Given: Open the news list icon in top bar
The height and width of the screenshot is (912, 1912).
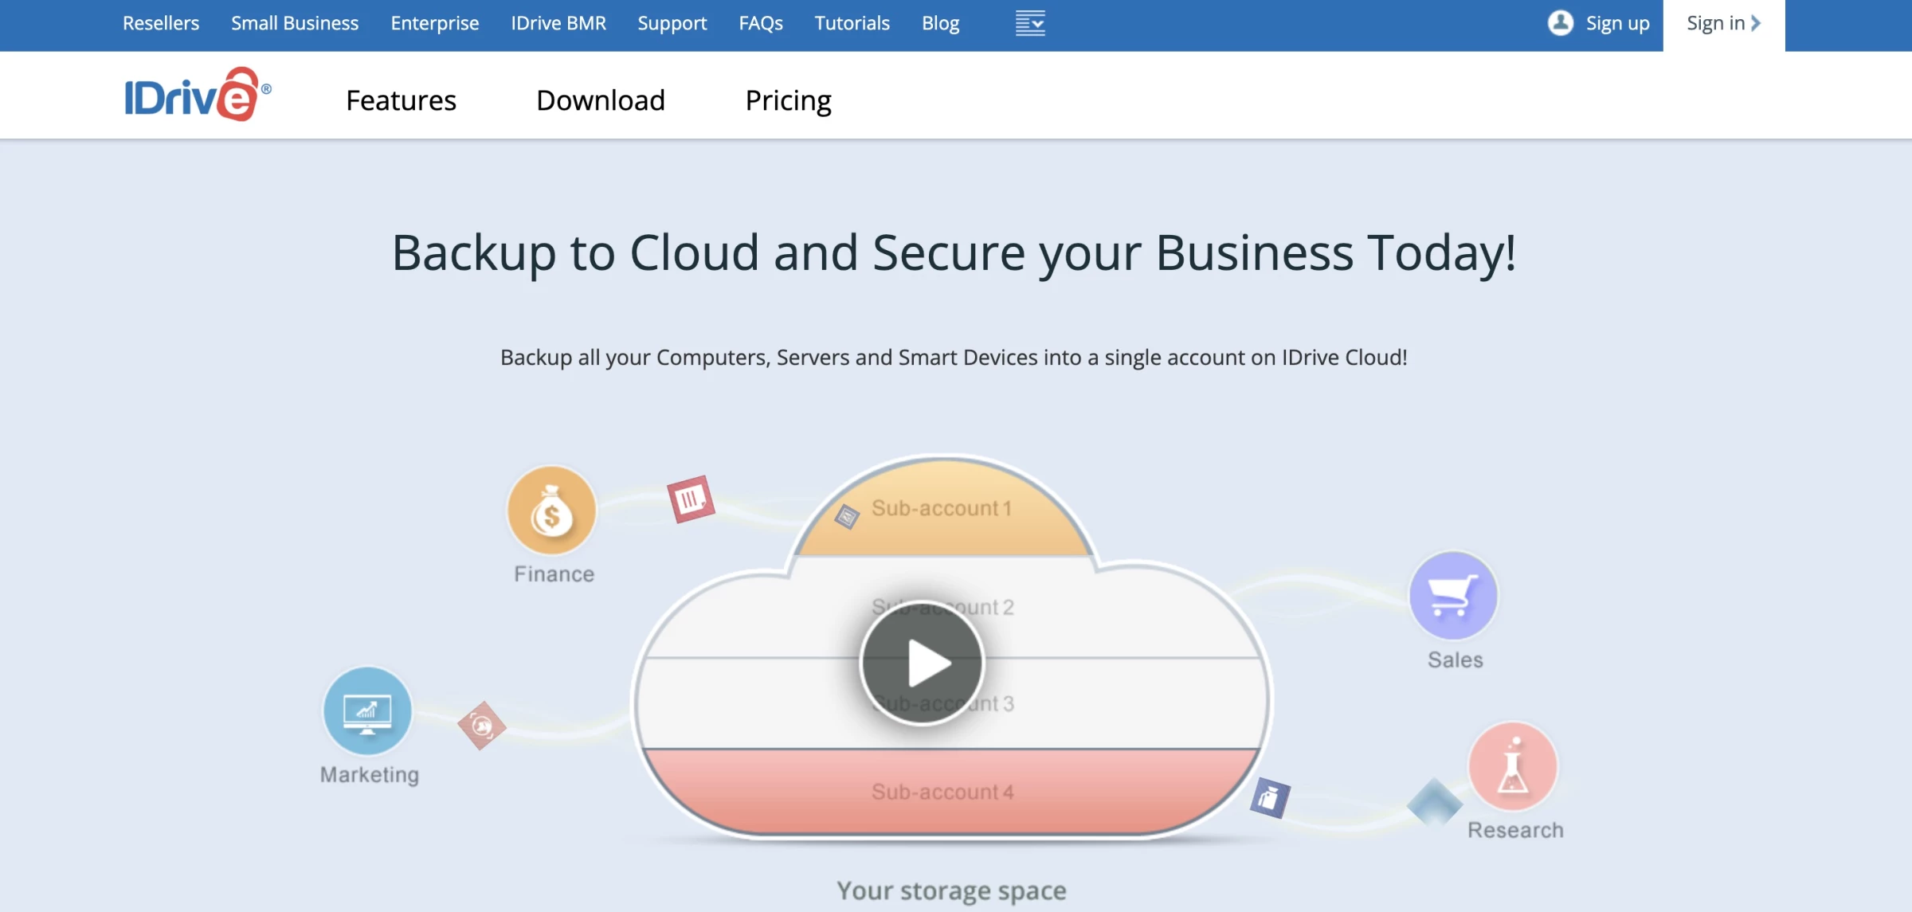Looking at the screenshot, I should coord(1030,23).
